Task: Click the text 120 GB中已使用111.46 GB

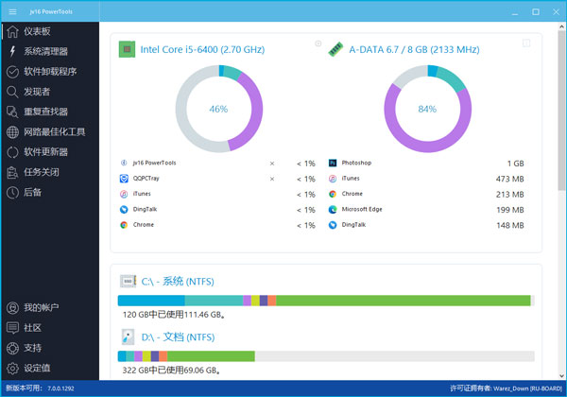Action: tap(174, 315)
